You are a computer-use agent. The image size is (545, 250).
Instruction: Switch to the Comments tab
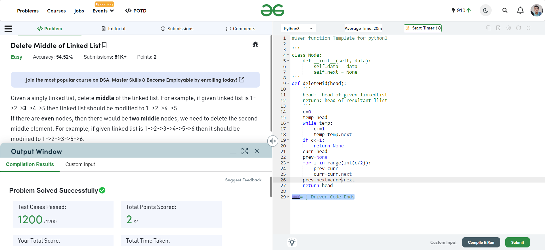(x=240, y=29)
